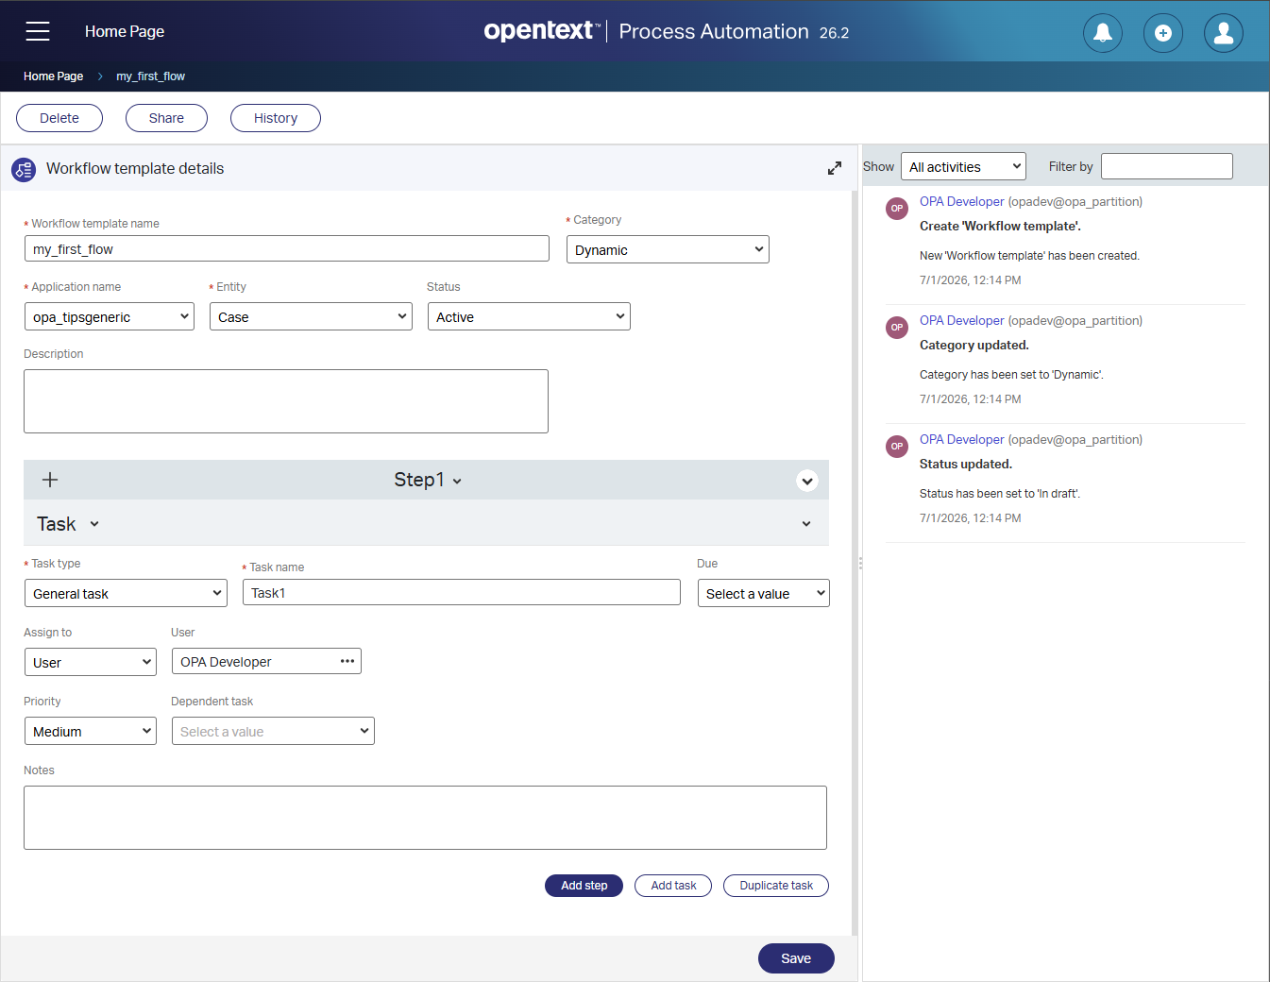The width and height of the screenshot is (1270, 982).
Task: Click the Duplicate task button
Action: 776,886
